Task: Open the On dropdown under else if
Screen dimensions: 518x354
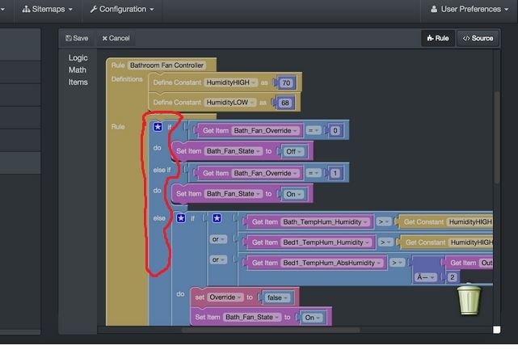Action: pos(293,194)
